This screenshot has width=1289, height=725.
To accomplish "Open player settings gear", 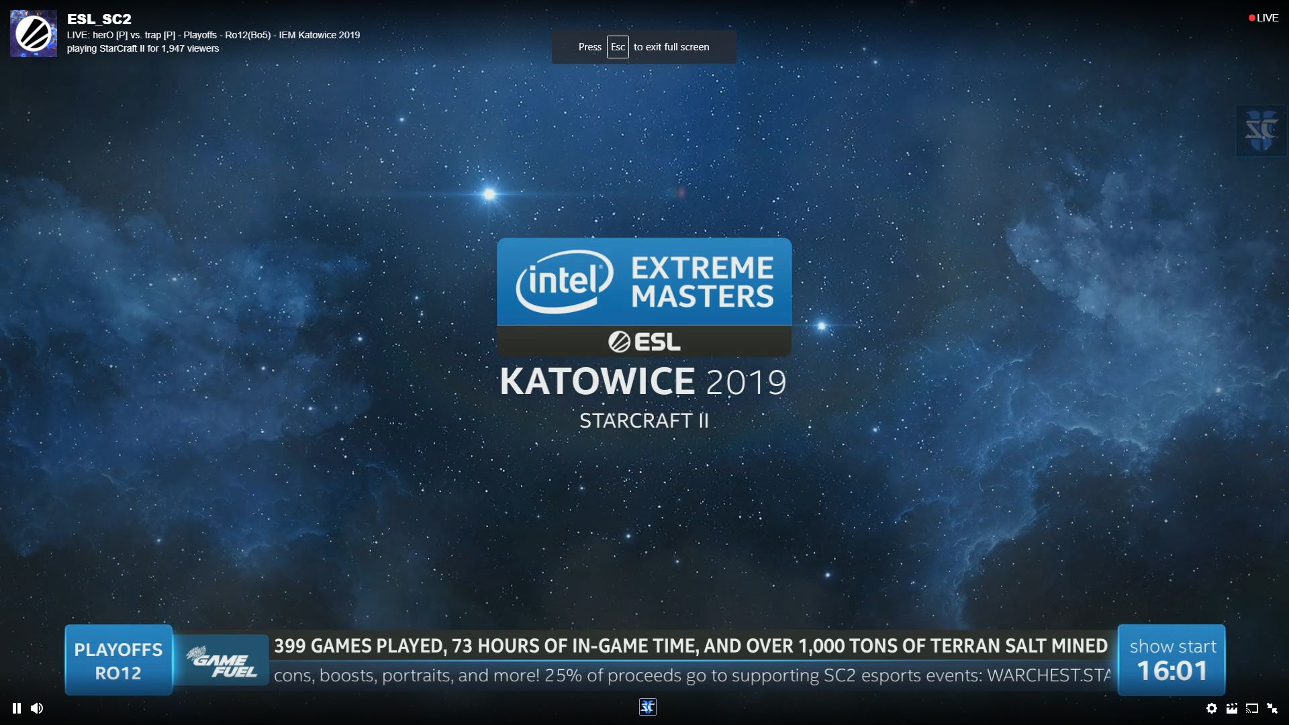I will coord(1211,708).
